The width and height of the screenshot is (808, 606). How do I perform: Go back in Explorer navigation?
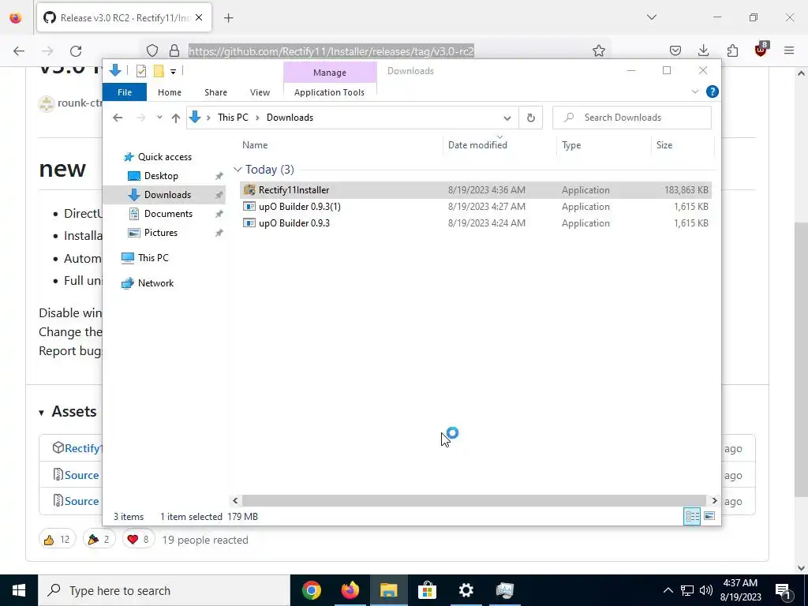(118, 118)
